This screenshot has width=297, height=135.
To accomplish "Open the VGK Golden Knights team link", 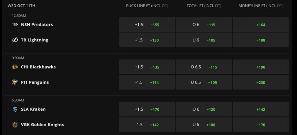I will tap(42, 125).
